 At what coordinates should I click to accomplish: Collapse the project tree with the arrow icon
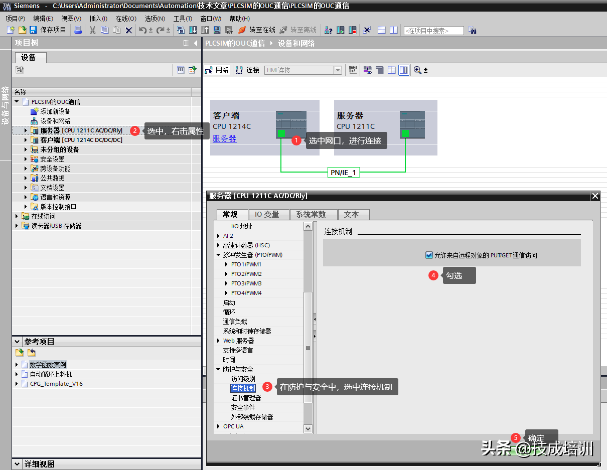click(x=196, y=43)
